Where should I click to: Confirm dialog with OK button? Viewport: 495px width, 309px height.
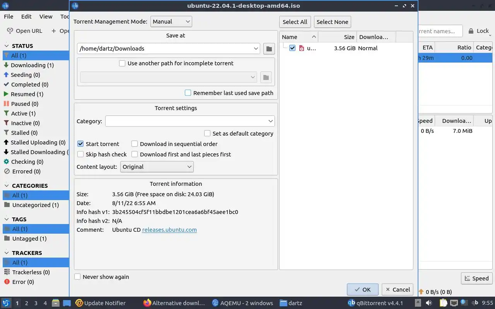[x=363, y=289]
